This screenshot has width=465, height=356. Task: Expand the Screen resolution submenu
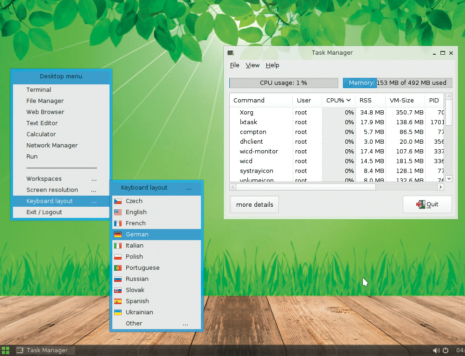pos(61,190)
